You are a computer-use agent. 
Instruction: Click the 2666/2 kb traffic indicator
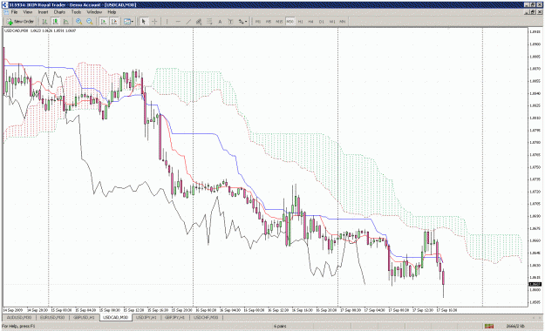pos(515,326)
